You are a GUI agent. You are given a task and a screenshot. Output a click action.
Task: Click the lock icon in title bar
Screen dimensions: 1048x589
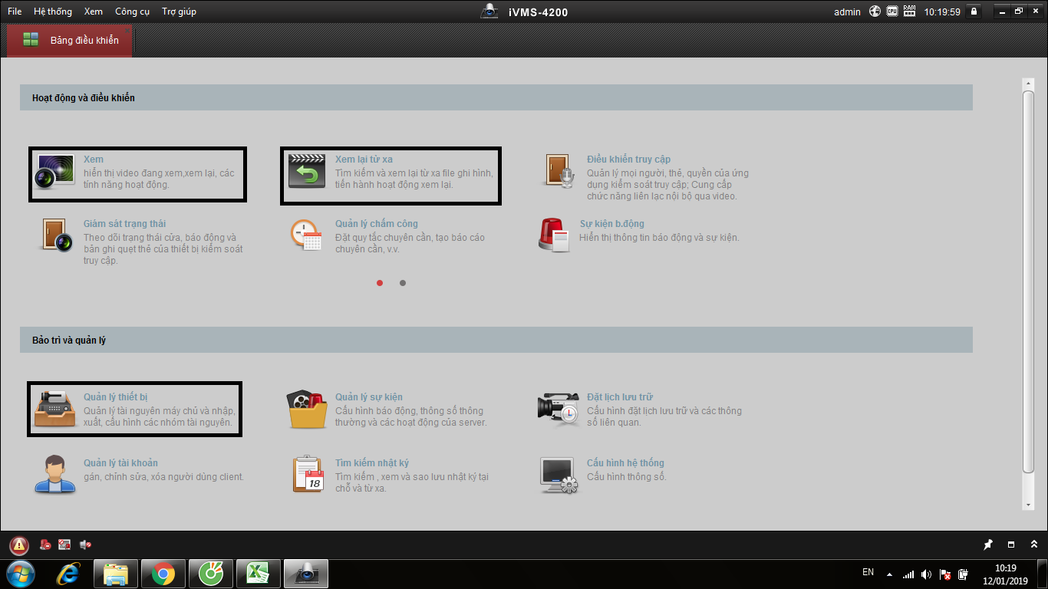(x=974, y=12)
